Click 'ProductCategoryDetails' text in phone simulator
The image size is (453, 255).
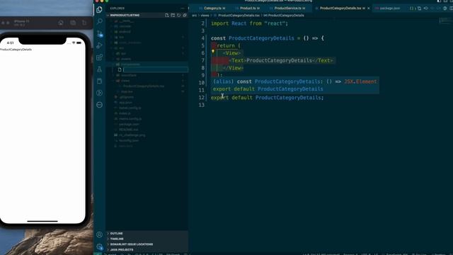(16, 50)
